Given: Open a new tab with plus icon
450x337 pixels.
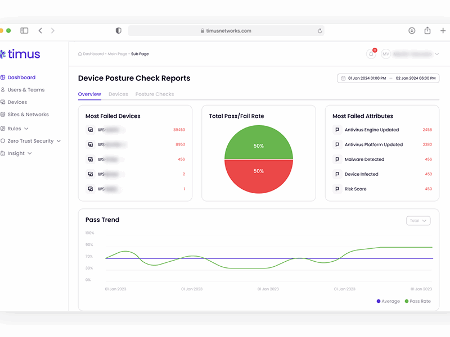Looking at the screenshot, I should click(x=443, y=31).
